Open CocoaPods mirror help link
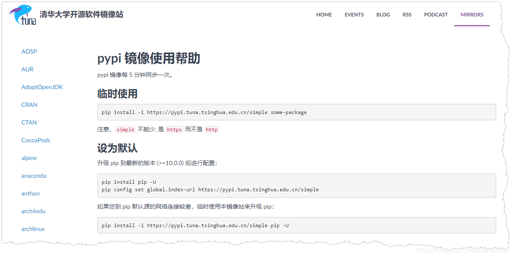The width and height of the screenshot is (511, 258). pyautogui.click(x=36, y=140)
